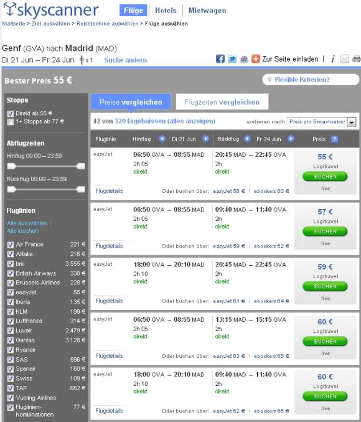Click the Suche ändern link

[x=126, y=60]
